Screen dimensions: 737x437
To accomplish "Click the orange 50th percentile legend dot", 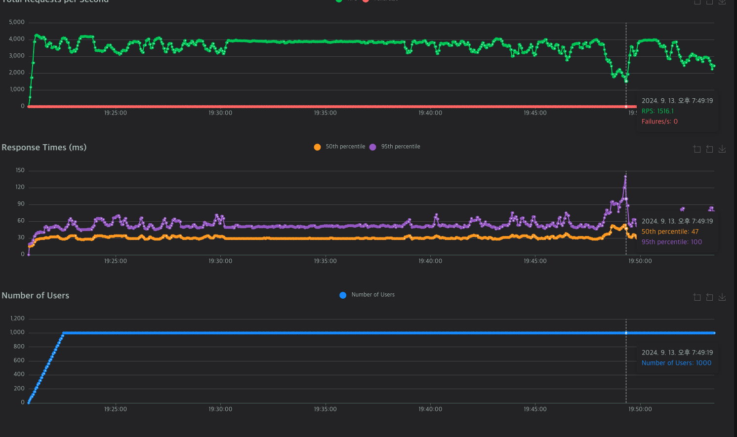I will click(x=317, y=147).
